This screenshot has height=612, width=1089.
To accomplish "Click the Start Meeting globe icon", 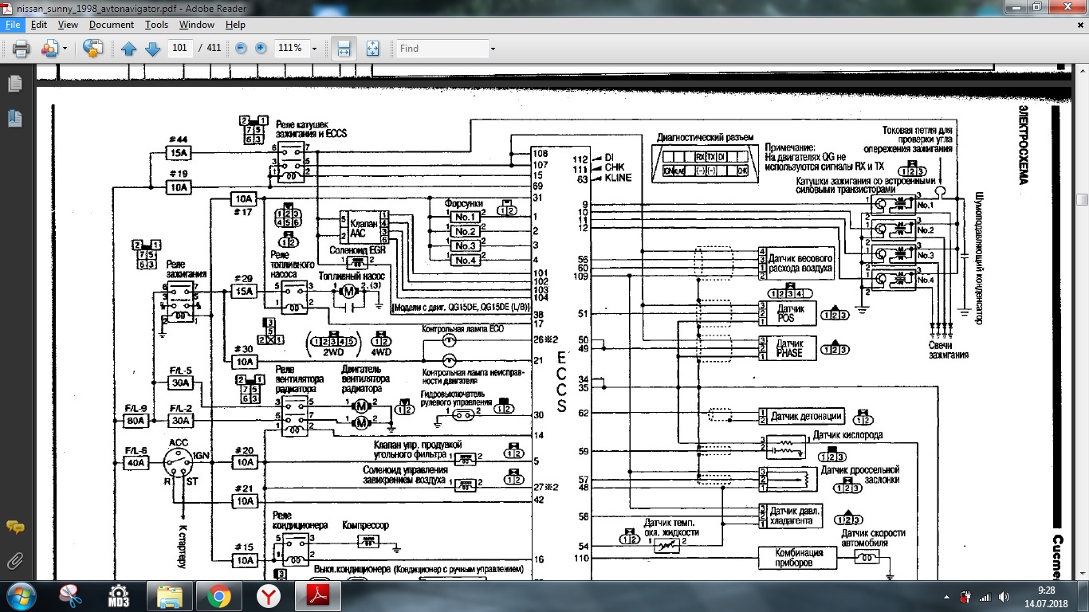I will [92, 49].
